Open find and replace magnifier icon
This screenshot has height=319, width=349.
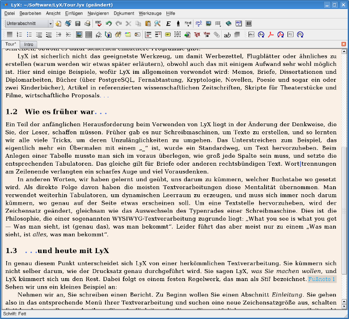click(157, 23)
